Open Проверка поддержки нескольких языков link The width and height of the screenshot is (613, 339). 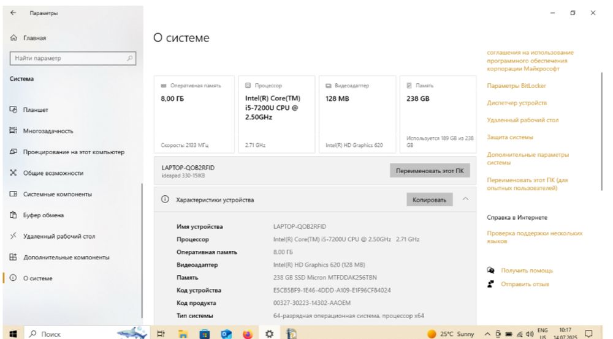(x=535, y=237)
